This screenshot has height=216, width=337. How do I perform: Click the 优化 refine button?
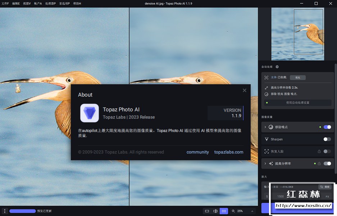coord(298,77)
